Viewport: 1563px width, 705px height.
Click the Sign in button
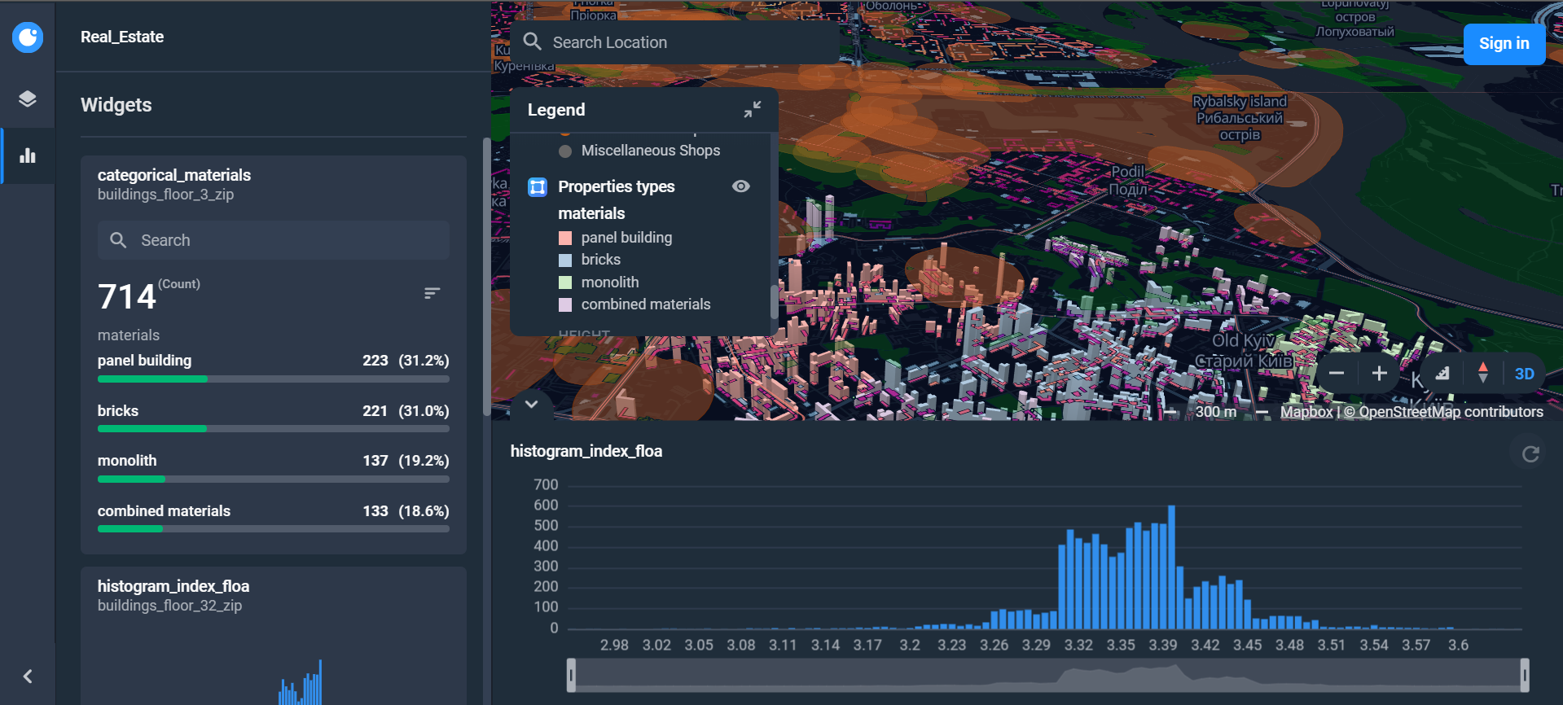tap(1504, 44)
